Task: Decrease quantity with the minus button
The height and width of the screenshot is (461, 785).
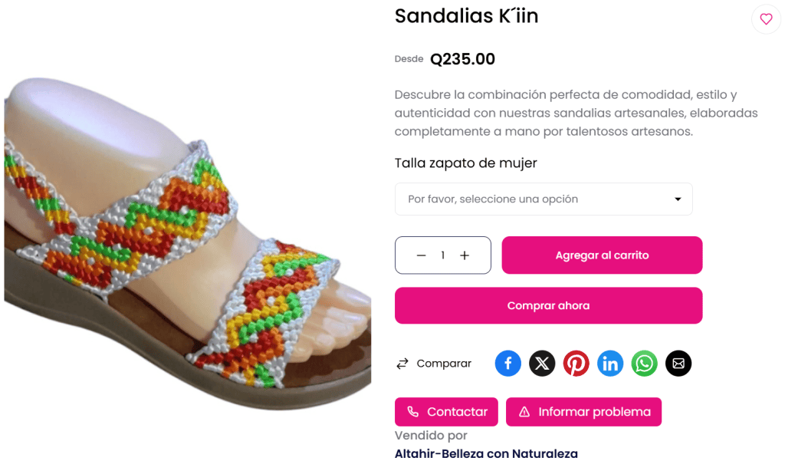Action: point(420,255)
